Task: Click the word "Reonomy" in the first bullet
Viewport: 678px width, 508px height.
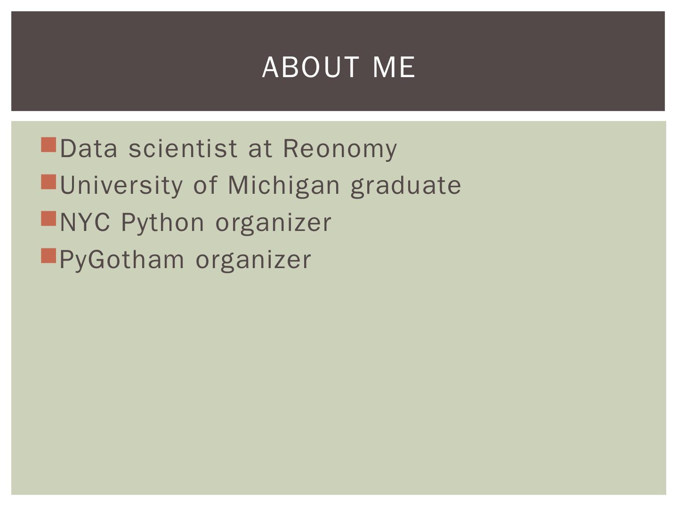Action: 339,149
